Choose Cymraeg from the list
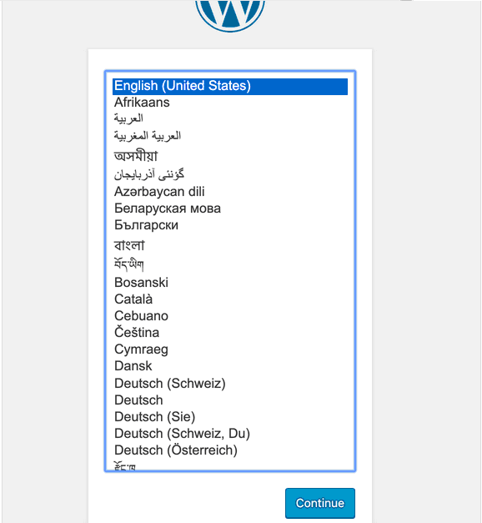 [x=230, y=350]
